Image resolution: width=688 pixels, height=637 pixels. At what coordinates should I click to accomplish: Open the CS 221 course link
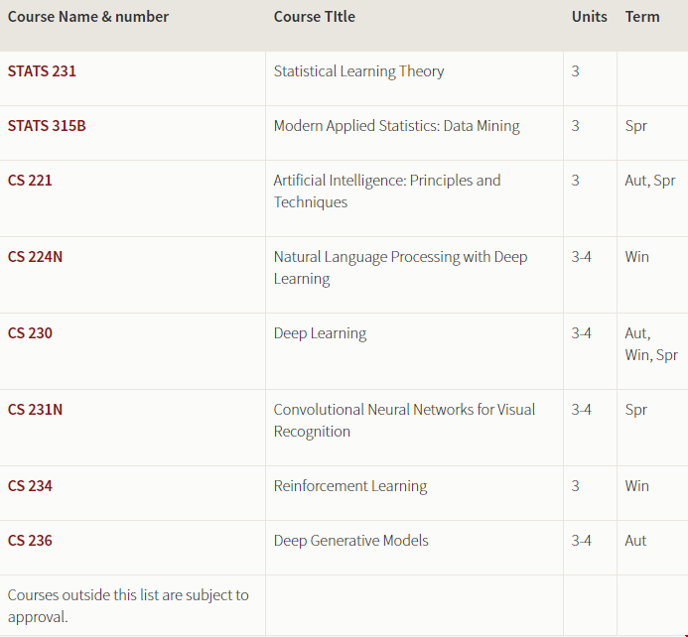tap(30, 181)
